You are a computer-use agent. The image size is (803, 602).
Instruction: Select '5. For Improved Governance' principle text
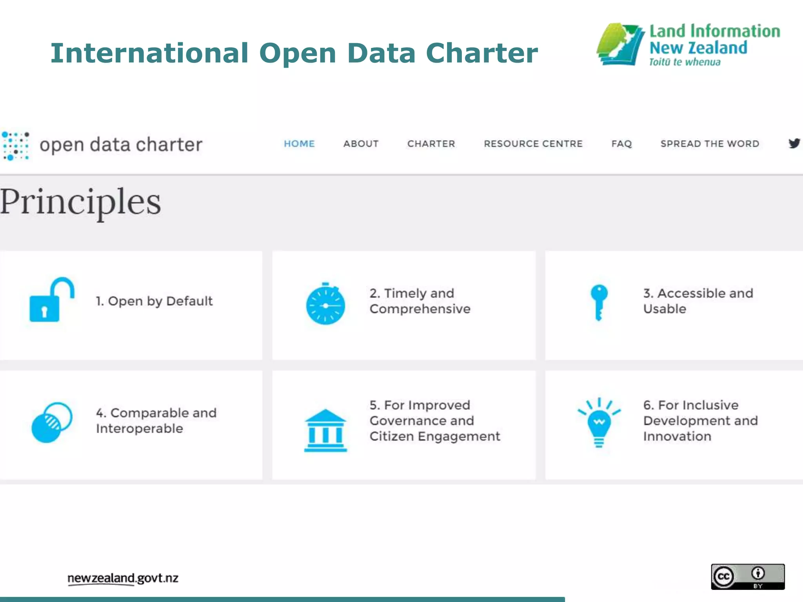(435, 421)
